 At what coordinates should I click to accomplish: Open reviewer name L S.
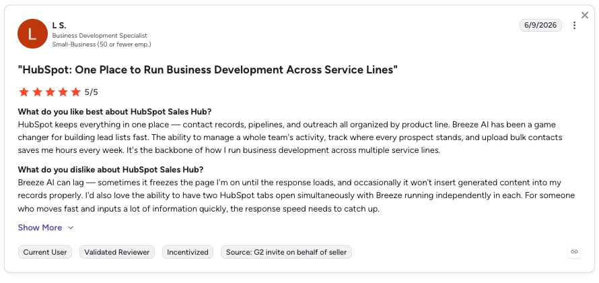point(59,26)
